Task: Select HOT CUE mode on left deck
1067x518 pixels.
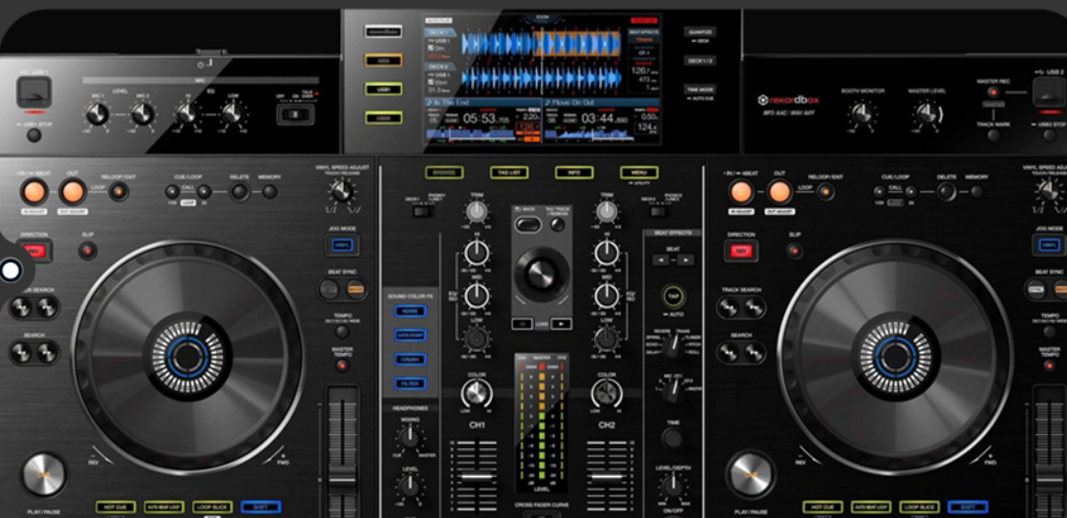Action: click(116, 508)
